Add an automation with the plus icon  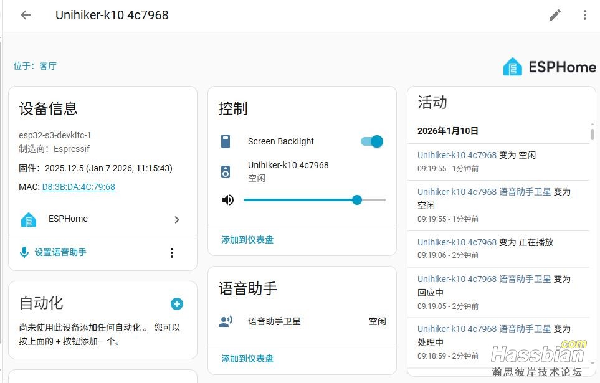tap(177, 304)
